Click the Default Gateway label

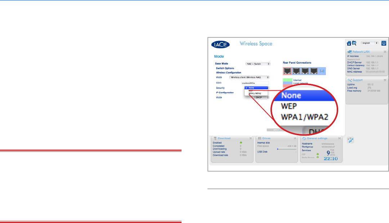[356, 65]
